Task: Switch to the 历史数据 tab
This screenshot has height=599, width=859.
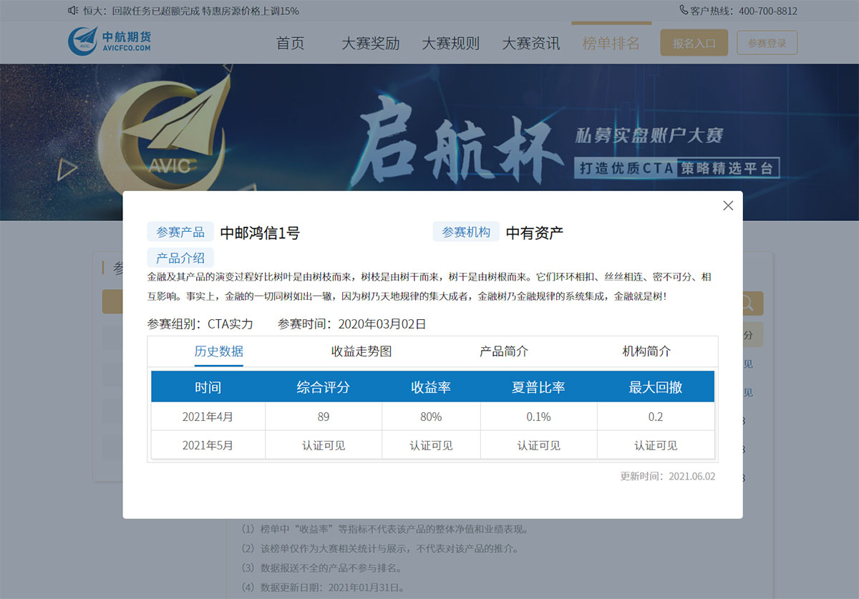Action: pyautogui.click(x=219, y=351)
